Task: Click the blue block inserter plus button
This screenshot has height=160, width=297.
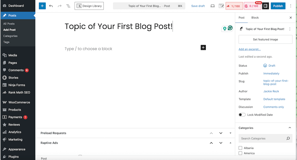Action: (42, 6)
